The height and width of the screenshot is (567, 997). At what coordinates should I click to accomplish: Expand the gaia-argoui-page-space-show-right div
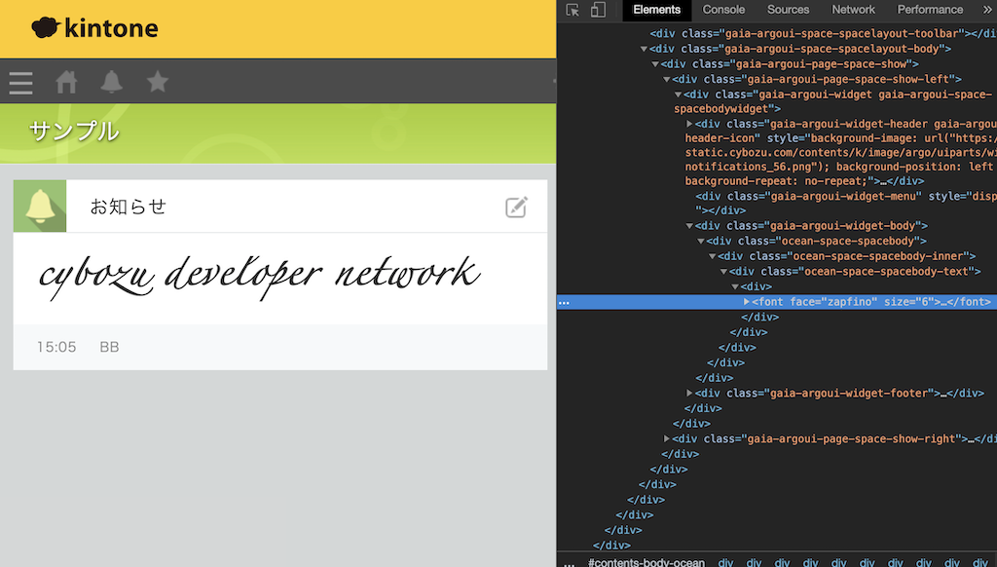pyautogui.click(x=667, y=438)
